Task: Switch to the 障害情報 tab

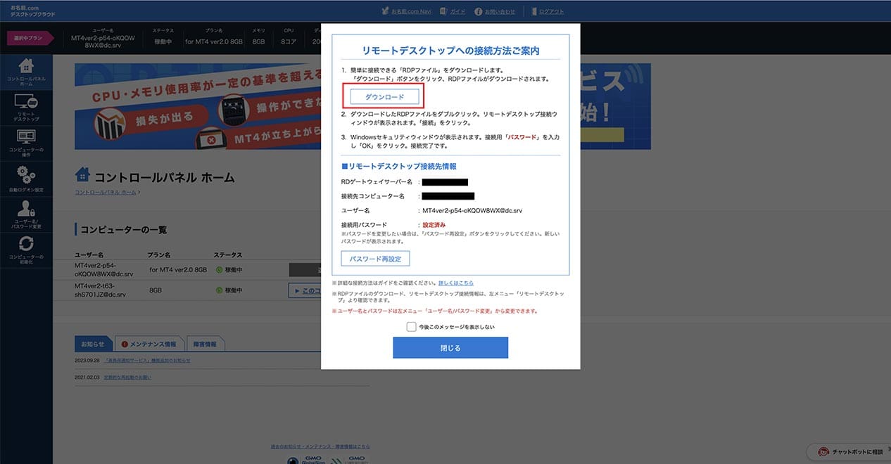Action: [206, 344]
